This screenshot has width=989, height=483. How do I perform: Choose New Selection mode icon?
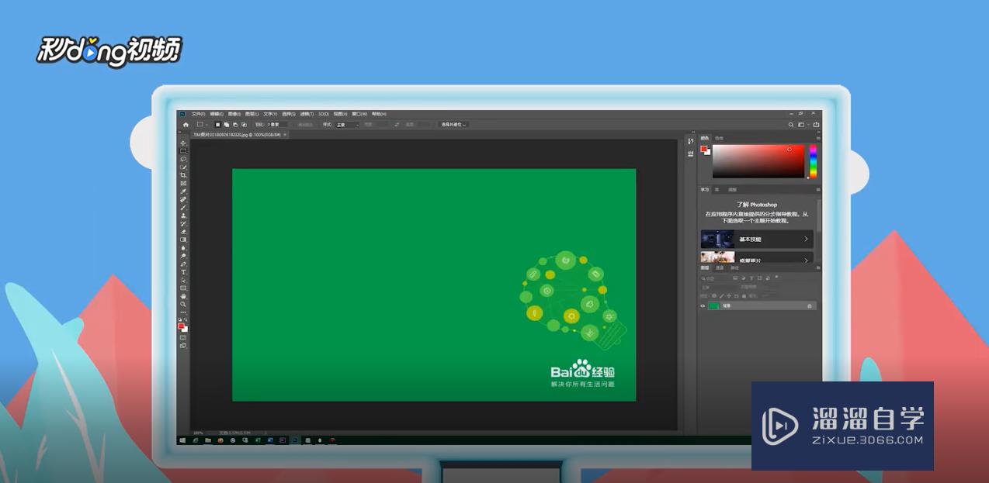coord(217,124)
